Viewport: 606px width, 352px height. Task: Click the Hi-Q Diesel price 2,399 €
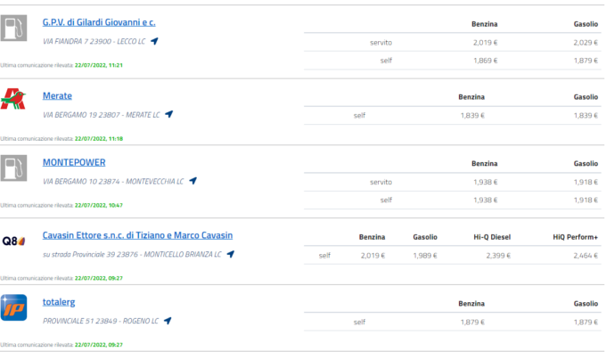(x=498, y=256)
